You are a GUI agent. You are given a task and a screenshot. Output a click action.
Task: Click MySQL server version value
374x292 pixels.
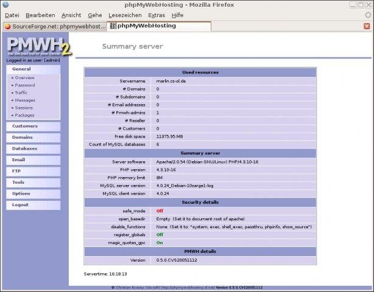click(185, 186)
